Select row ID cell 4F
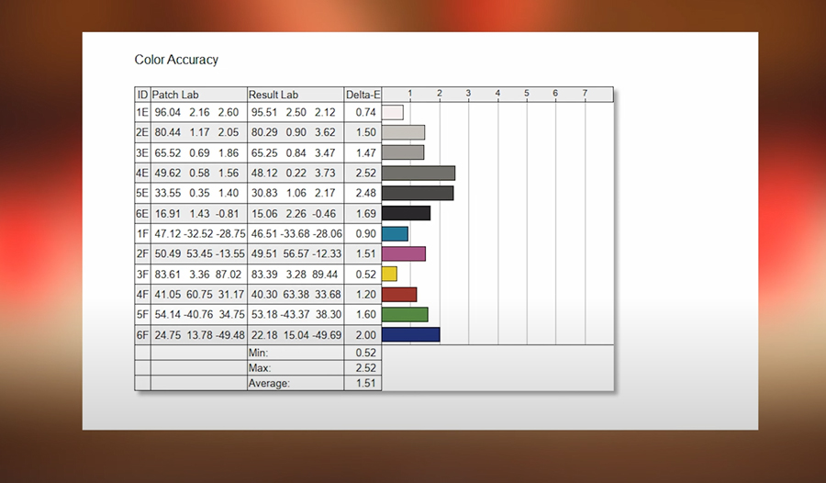826x483 pixels. 143,294
